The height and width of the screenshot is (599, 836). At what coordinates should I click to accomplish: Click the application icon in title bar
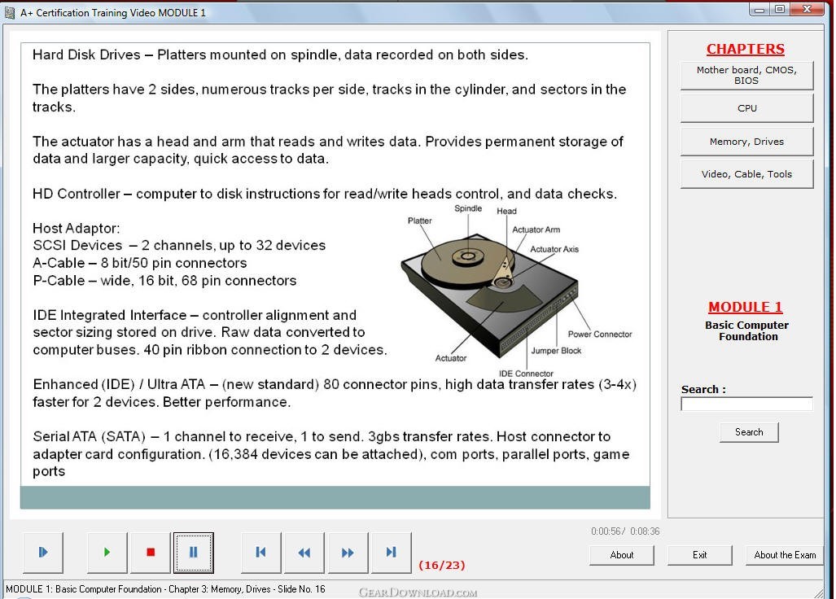(x=11, y=12)
